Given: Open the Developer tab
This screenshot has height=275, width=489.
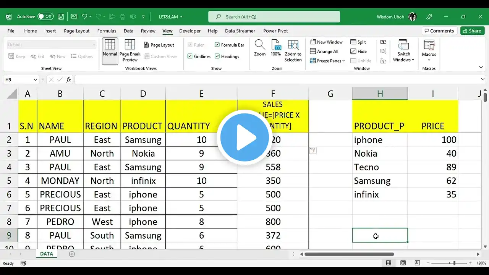Looking at the screenshot, I should 190,31.
